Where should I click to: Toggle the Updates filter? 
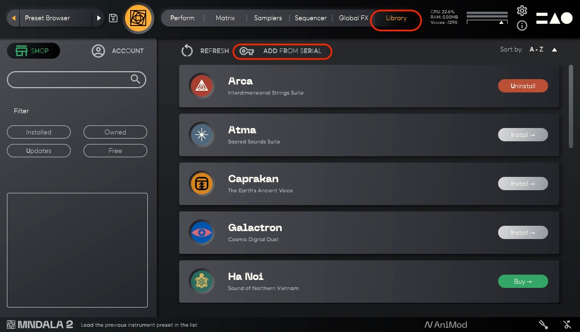(x=39, y=150)
